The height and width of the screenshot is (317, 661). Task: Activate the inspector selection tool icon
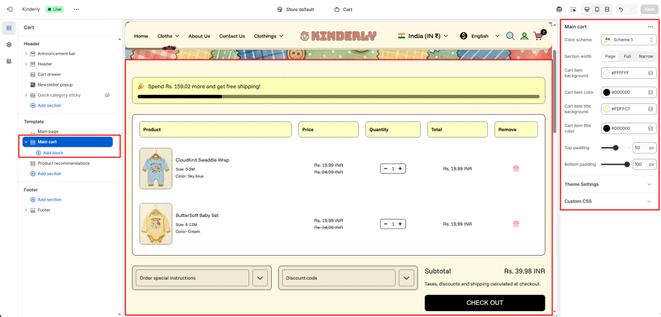click(x=573, y=10)
